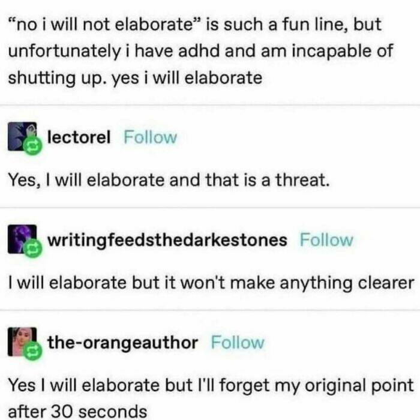Open the writingfeedsthedarkestones username link

coord(167,240)
